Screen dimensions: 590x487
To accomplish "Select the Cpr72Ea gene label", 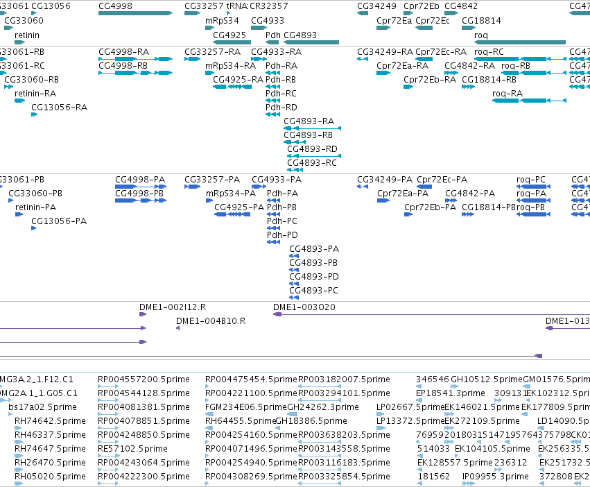I will pos(394,21).
